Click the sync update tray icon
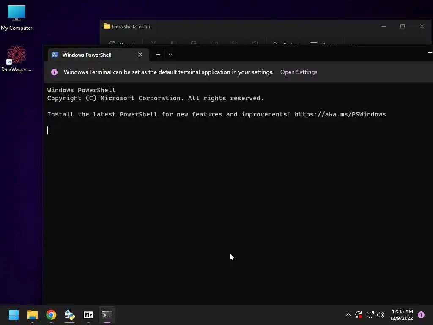Viewport: 433px width, 325px height. [359, 315]
